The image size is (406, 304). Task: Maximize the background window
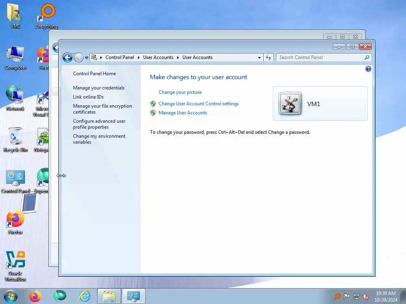[342, 37]
